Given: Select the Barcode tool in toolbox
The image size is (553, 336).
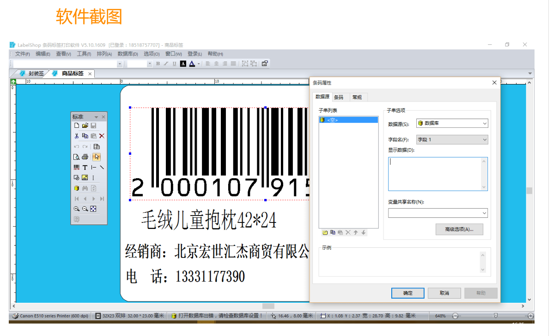Looking at the screenshot, I should coord(77,168).
